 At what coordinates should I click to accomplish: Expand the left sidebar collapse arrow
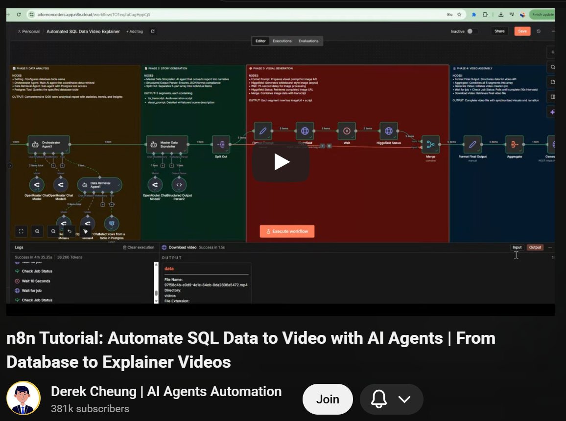[10, 166]
